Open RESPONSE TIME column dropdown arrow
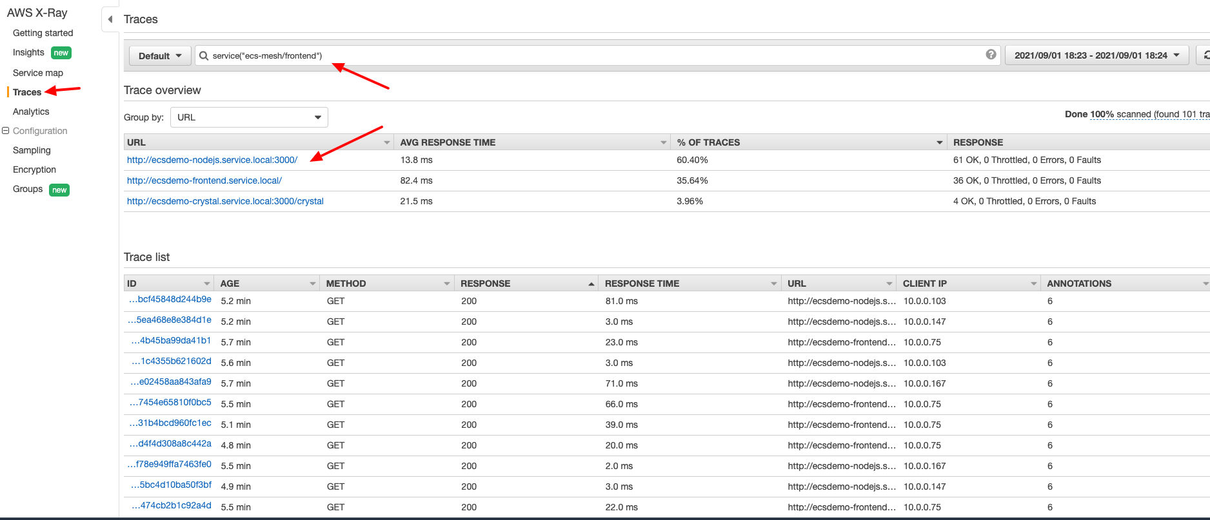Screen dimensions: 1210x520 coord(774,284)
